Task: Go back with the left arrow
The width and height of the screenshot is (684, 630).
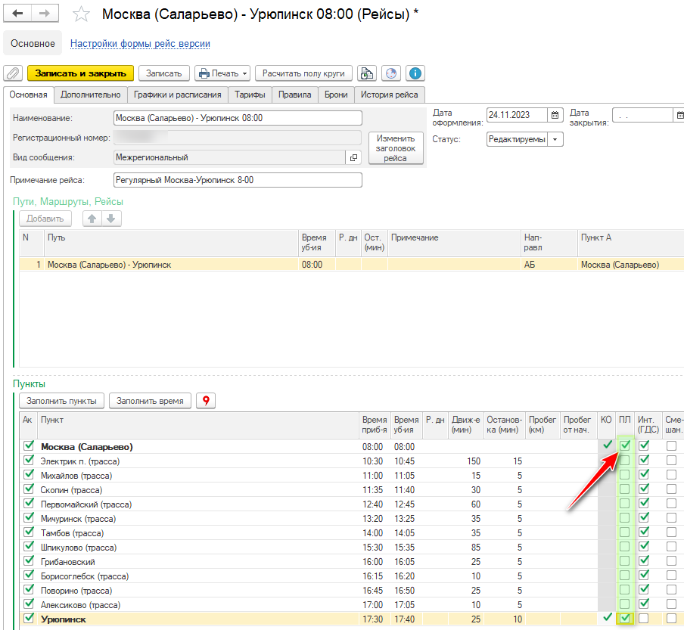Action: [19, 14]
